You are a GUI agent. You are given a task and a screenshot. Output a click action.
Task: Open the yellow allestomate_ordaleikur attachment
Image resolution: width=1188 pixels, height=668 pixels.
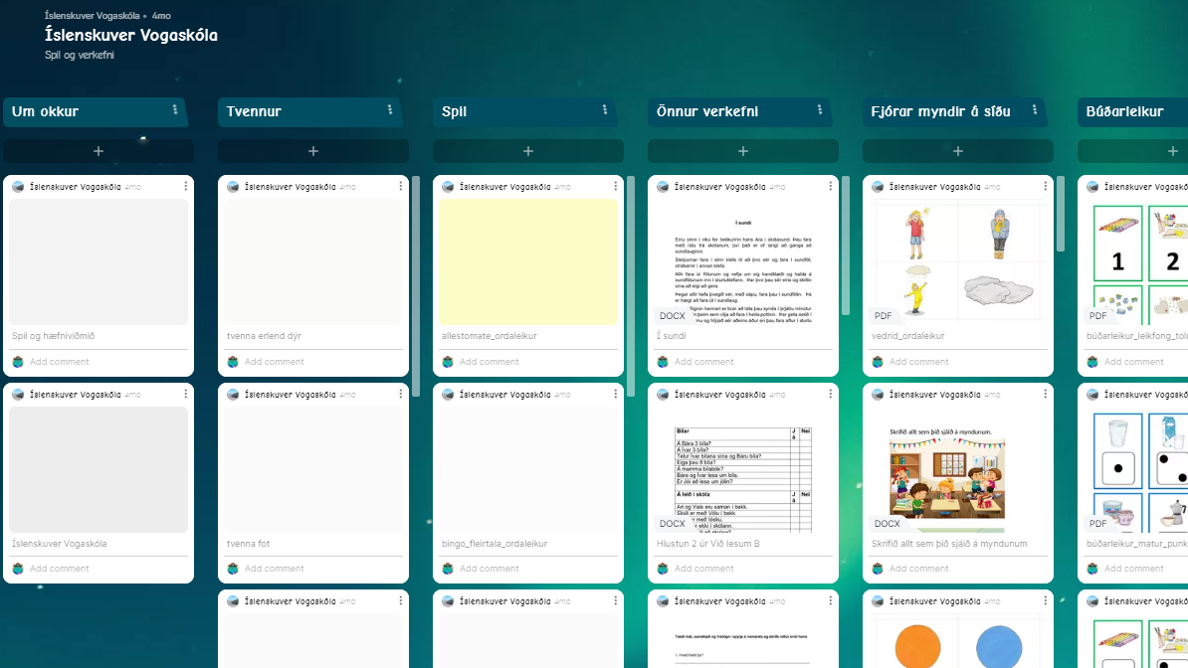pyautogui.click(x=528, y=262)
